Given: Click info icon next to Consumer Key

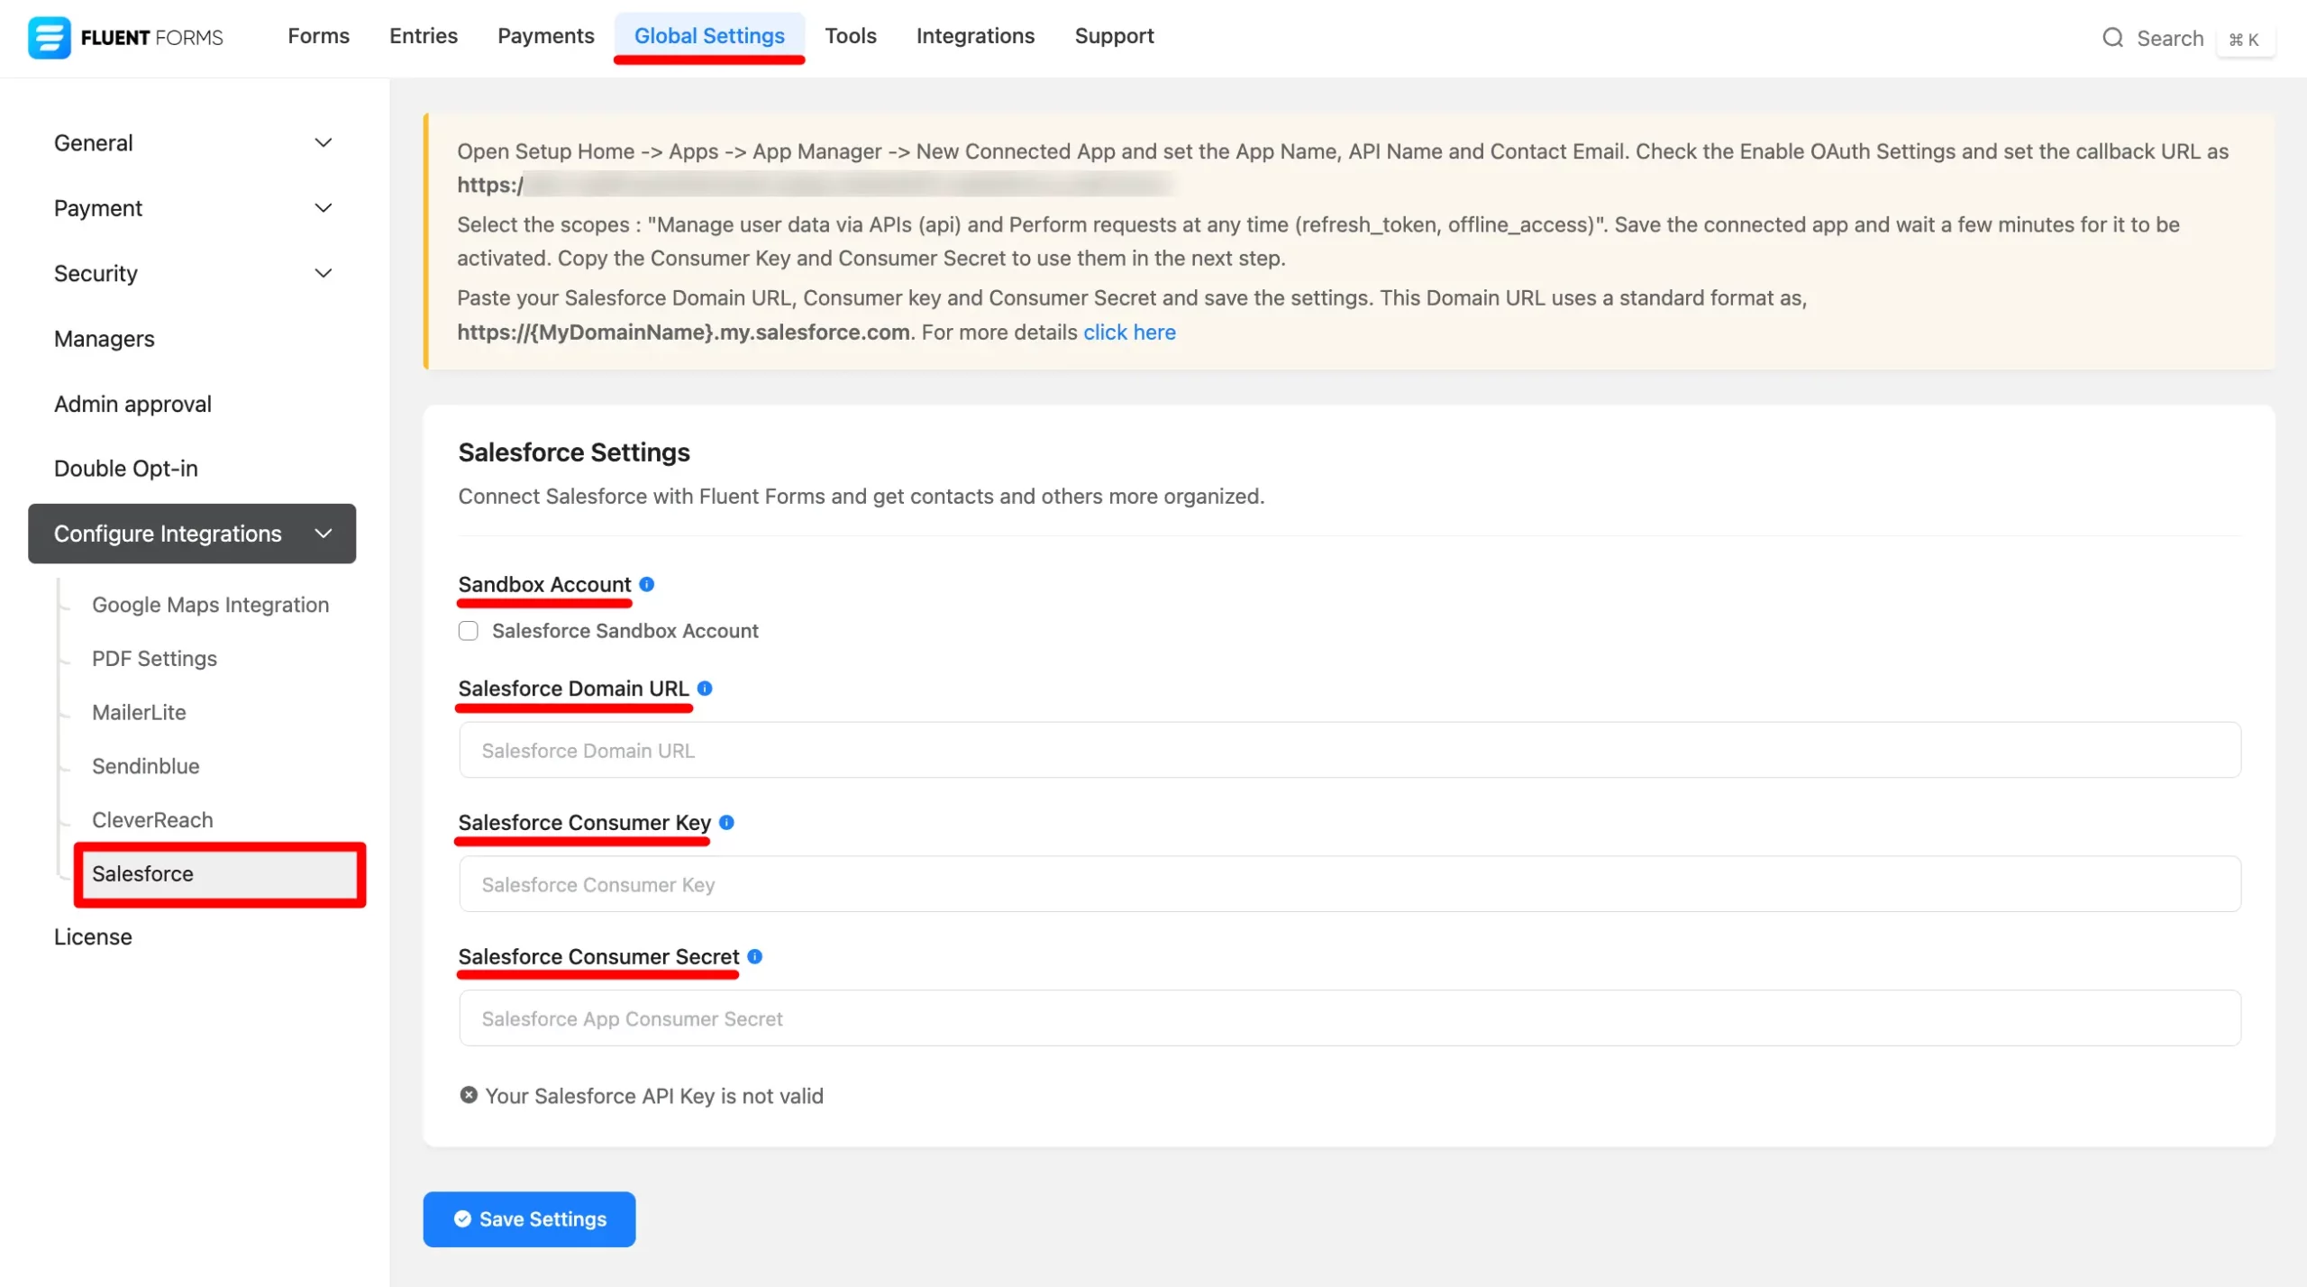Looking at the screenshot, I should coord(726,822).
